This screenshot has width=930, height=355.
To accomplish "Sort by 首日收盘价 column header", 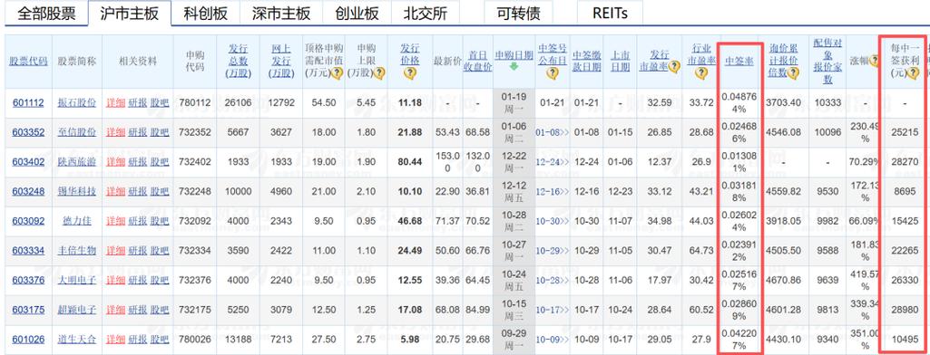I will coord(477,61).
